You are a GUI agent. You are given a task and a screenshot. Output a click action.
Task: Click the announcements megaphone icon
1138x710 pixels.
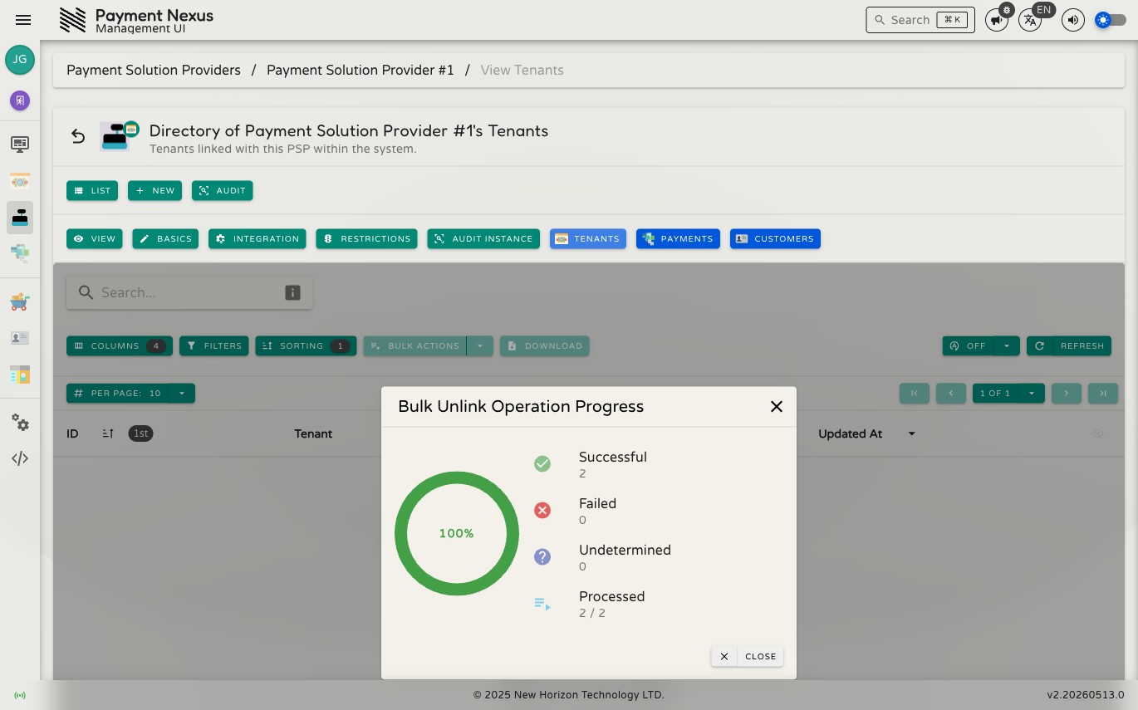(x=996, y=20)
